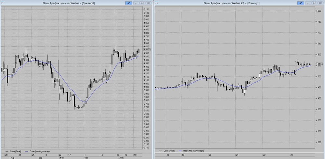Click the date label 18 on the hourly time axis
Viewport: 325px width, 159px height.
point(168,155)
